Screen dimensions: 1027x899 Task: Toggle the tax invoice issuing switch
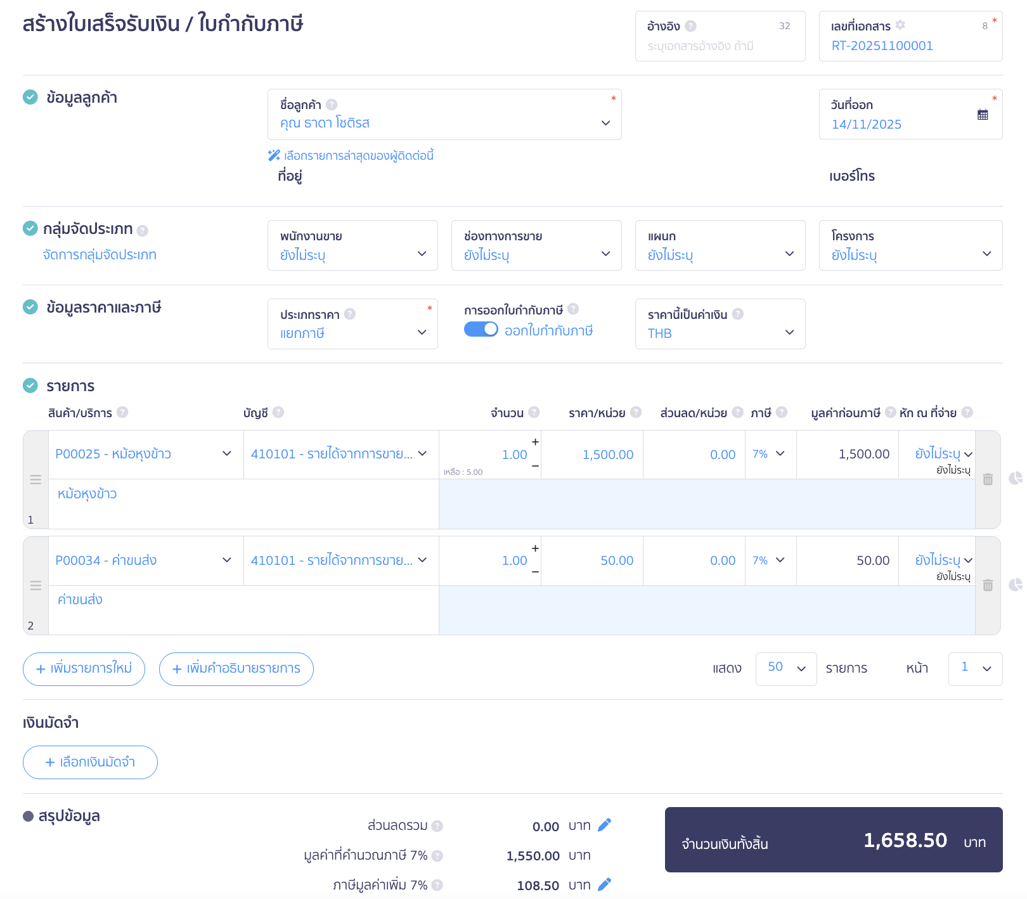[481, 330]
